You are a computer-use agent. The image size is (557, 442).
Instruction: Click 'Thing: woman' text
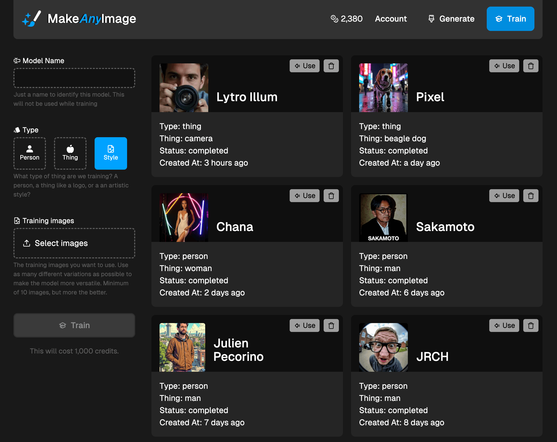point(185,268)
